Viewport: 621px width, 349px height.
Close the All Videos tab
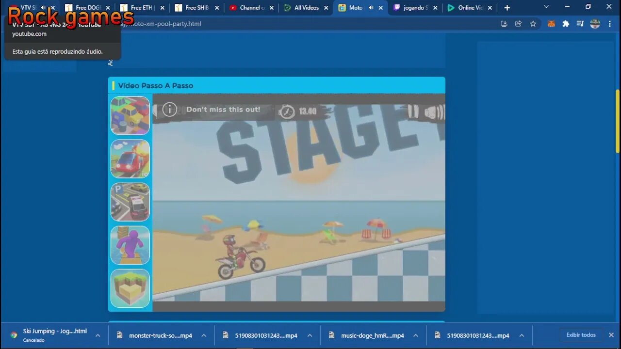(x=327, y=8)
